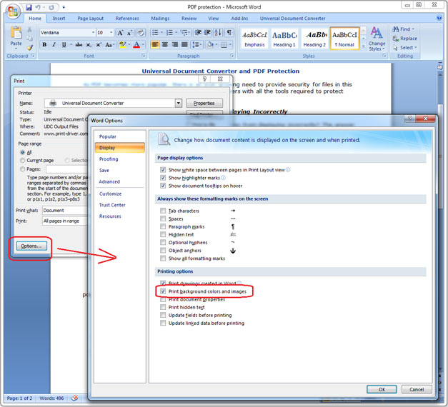The image size is (448, 407).
Task: Check the Print hidden text option
Action: 164,307
